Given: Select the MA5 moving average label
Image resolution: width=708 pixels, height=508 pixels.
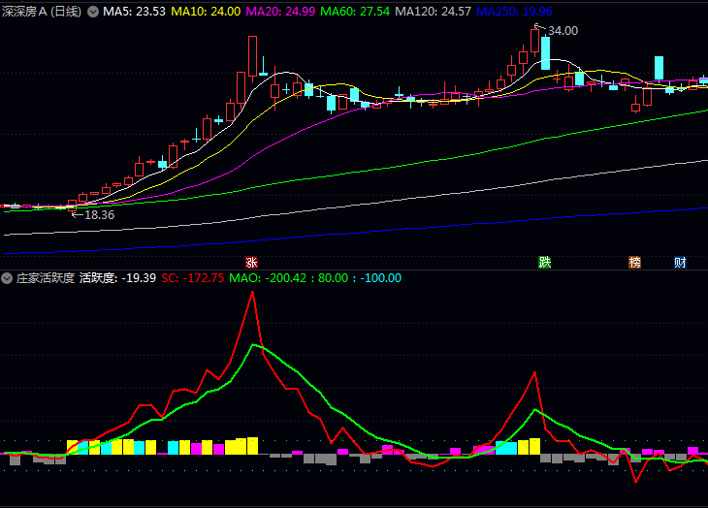Looking at the screenshot, I should tap(134, 13).
